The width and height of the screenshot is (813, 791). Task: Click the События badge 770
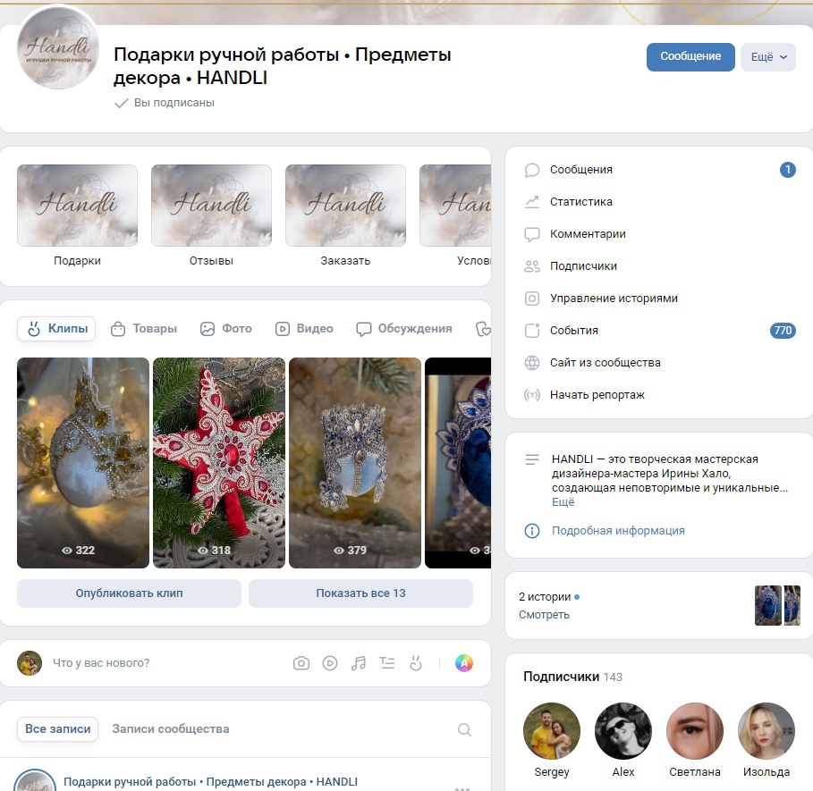click(783, 330)
